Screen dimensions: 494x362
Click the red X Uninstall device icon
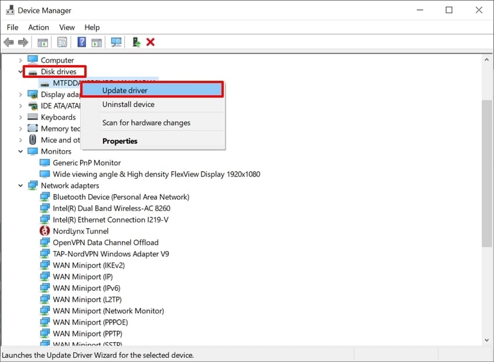click(149, 42)
